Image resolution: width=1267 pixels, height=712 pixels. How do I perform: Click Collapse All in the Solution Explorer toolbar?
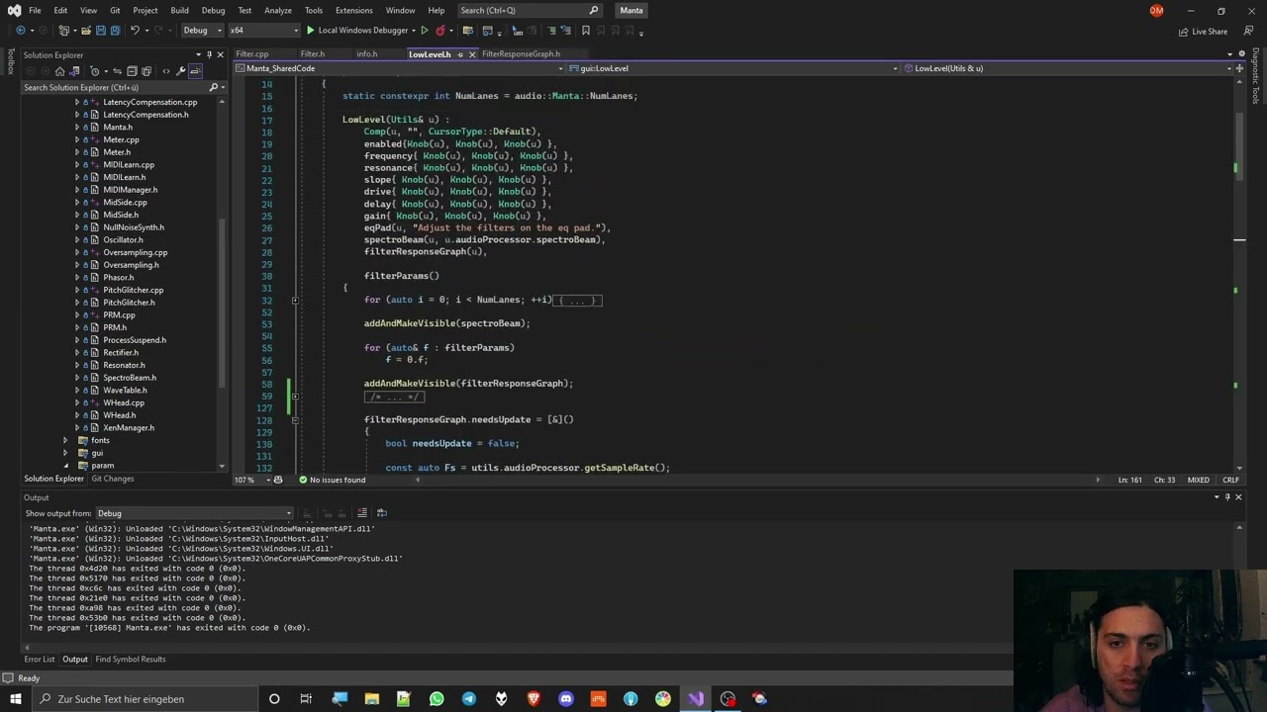[x=130, y=71]
